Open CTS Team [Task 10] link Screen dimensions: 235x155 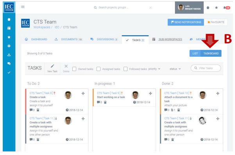pyautogui.click(x=177, y=93)
